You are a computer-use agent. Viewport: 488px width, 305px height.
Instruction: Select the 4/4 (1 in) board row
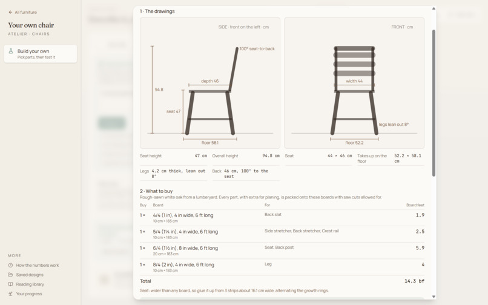[x=282, y=217]
